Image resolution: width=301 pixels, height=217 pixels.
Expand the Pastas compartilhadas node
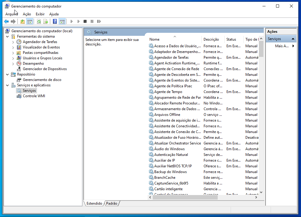point(13,53)
